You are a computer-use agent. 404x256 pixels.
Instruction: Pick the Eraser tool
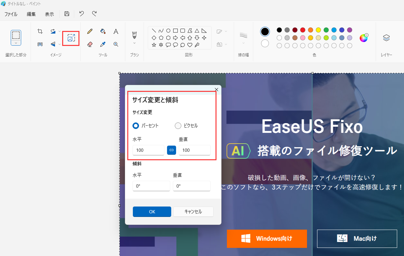coord(90,44)
